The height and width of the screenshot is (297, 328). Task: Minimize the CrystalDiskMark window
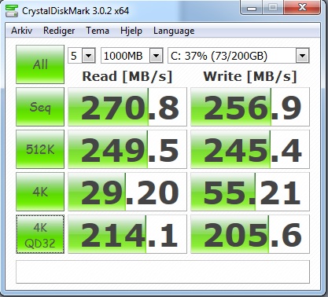point(252,8)
